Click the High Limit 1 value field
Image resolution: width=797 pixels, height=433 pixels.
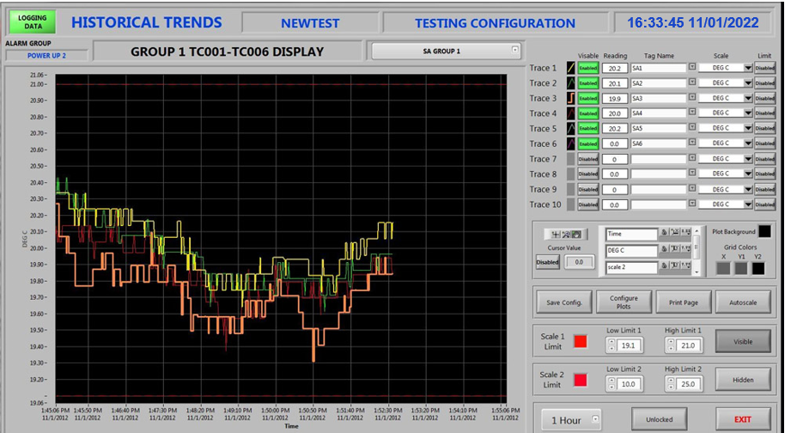tap(687, 345)
